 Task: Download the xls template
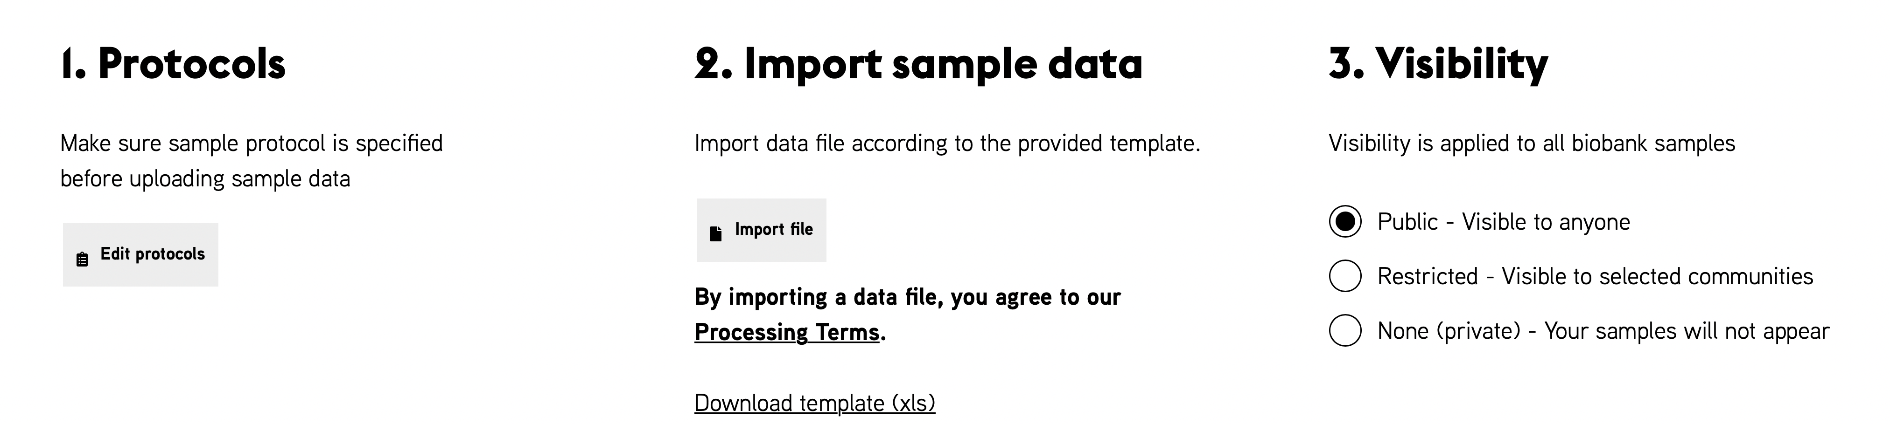pos(814,403)
